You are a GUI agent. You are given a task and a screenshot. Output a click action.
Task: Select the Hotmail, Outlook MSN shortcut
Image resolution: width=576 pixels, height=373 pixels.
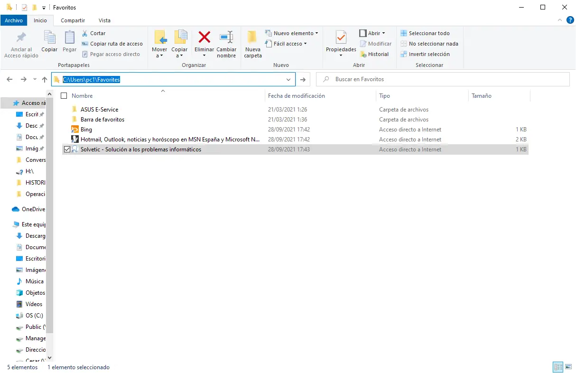click(x=170, y=140)
